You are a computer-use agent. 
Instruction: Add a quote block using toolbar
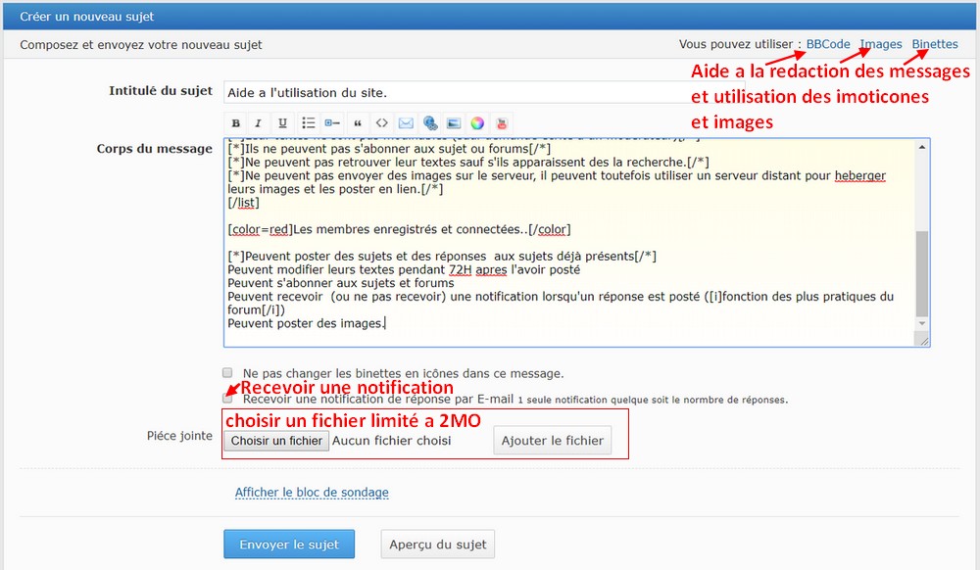pyautogui.click(x=357, y=123)
